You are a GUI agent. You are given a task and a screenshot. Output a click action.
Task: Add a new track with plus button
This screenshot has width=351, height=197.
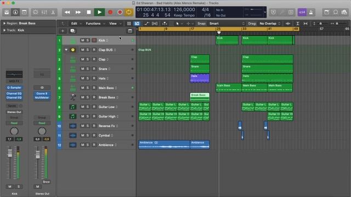[x=63, y=31]
